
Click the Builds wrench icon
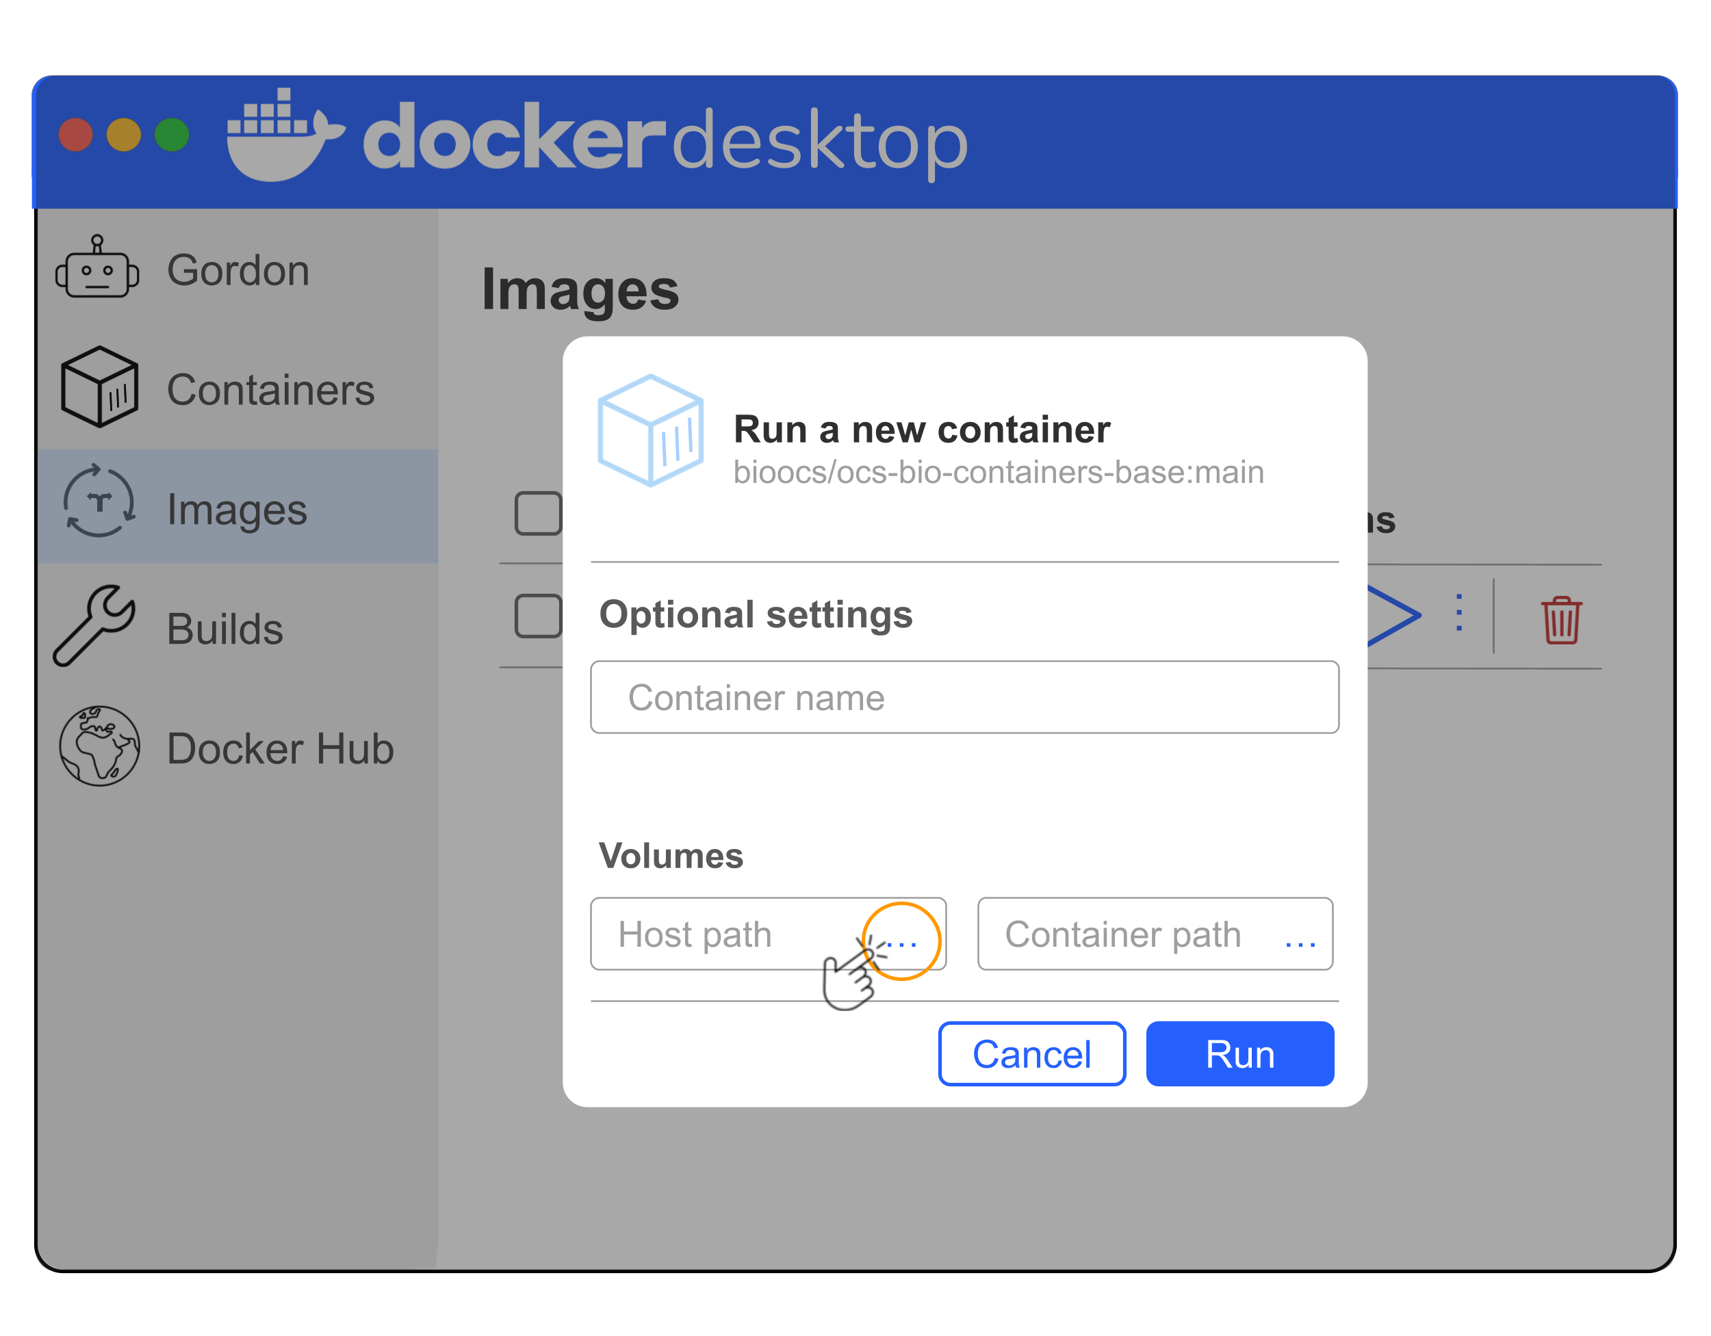click(95, 625)
